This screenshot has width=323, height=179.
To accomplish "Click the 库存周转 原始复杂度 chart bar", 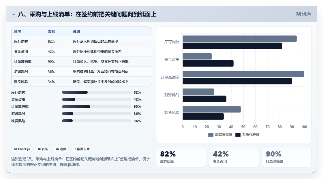I will [240, 39].
